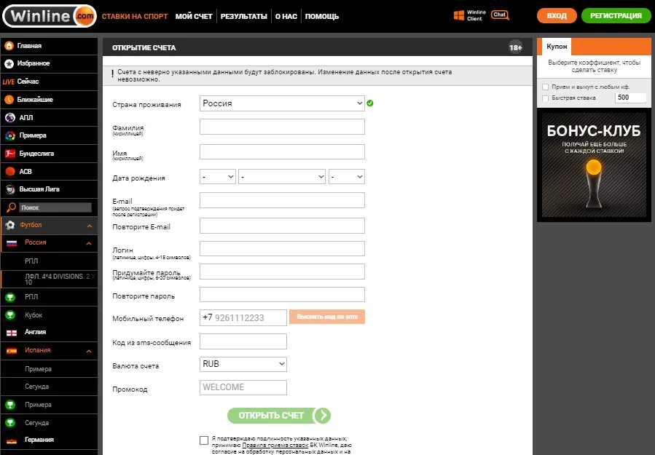
Task: Open РЕЗУЛЬТАТЫ menu
Action: [243, 16]
